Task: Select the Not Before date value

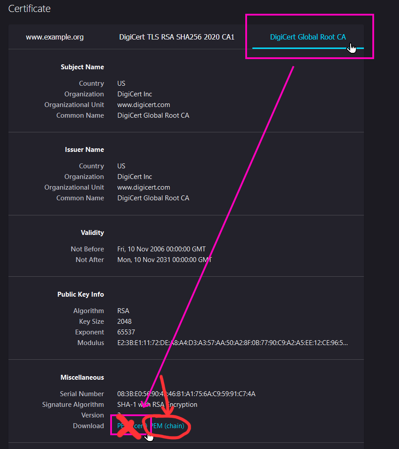Action: point(161,249)
